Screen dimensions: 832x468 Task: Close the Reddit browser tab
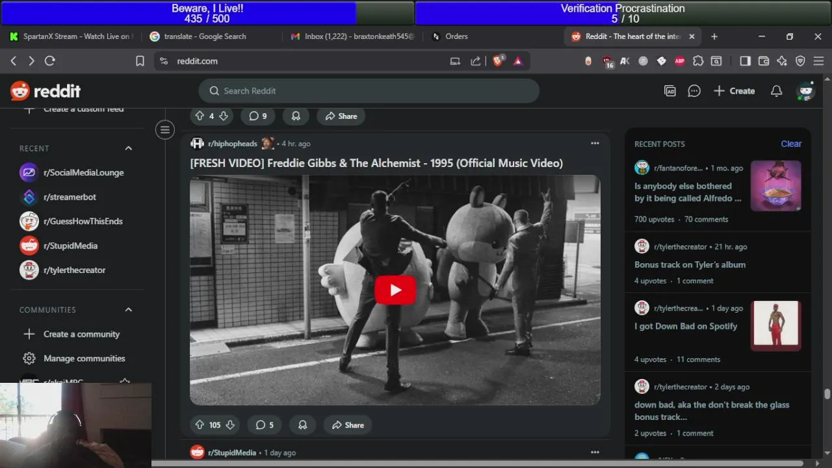point(692,36)
